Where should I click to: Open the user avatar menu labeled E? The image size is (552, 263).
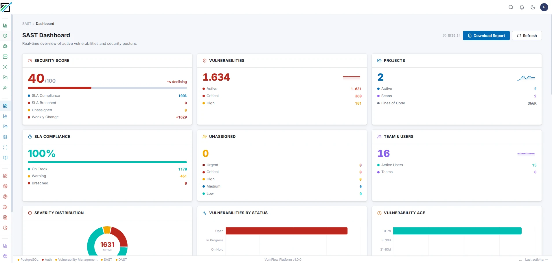(x=544, y=7)
